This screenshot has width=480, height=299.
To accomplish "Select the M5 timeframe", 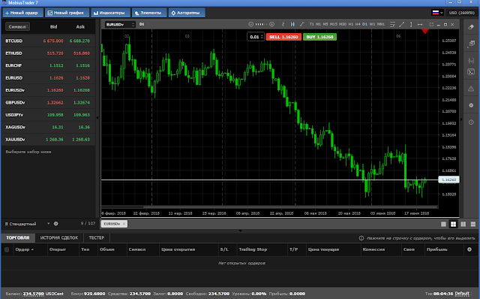I will pos(325,24).
